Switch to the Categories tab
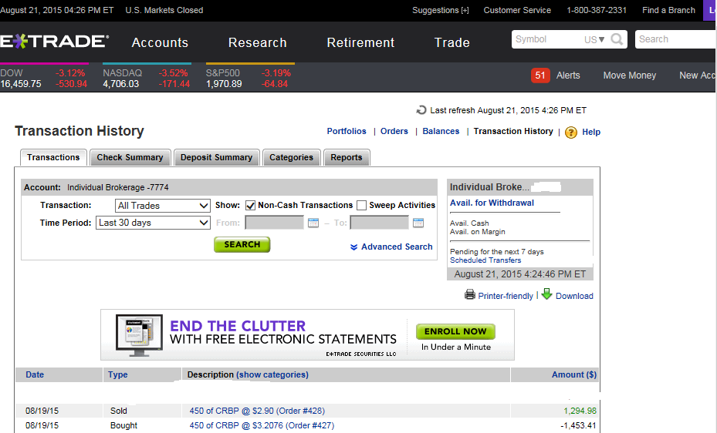 point(291,157)
